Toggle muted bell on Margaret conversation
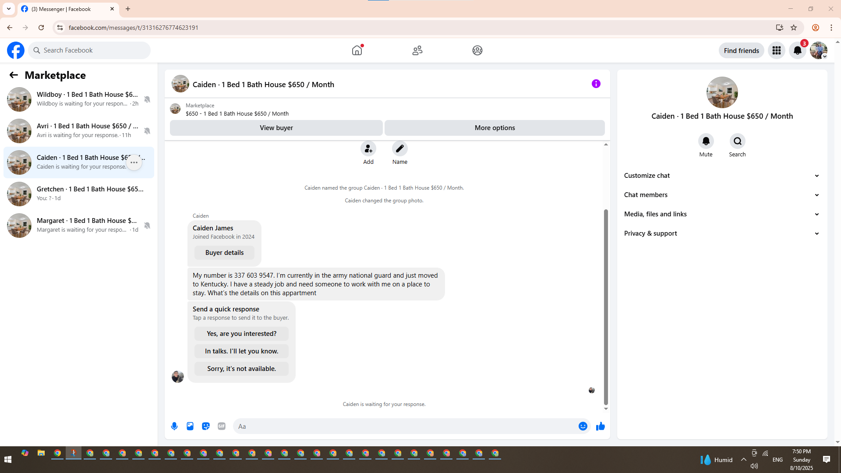This screenshot has height=473, width=841. [147, 226]
